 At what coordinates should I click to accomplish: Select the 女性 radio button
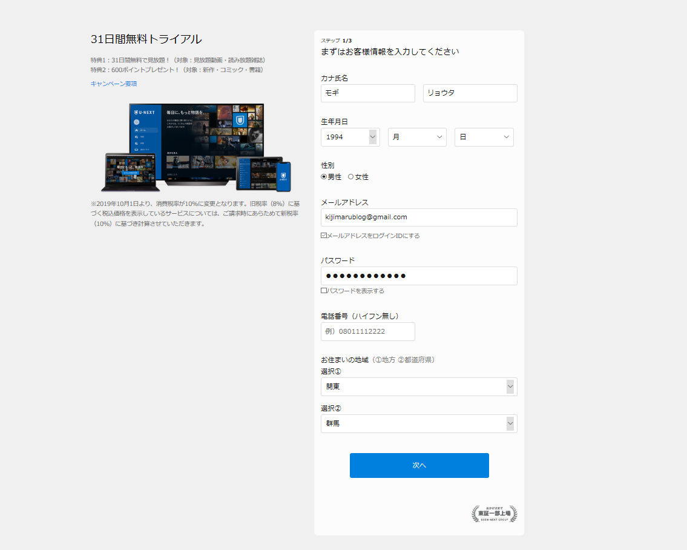coord(350,177)
